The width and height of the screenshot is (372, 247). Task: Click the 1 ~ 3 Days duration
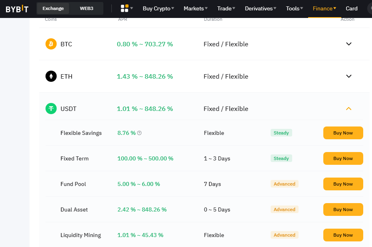click(217, 158)
